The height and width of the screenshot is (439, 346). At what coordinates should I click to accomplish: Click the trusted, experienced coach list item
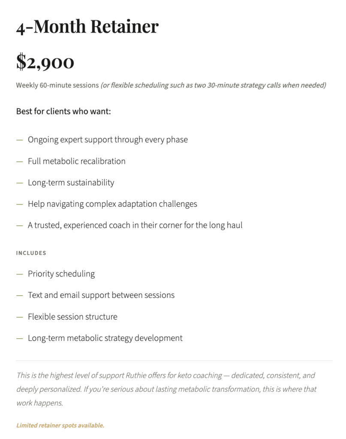(135, 226)
